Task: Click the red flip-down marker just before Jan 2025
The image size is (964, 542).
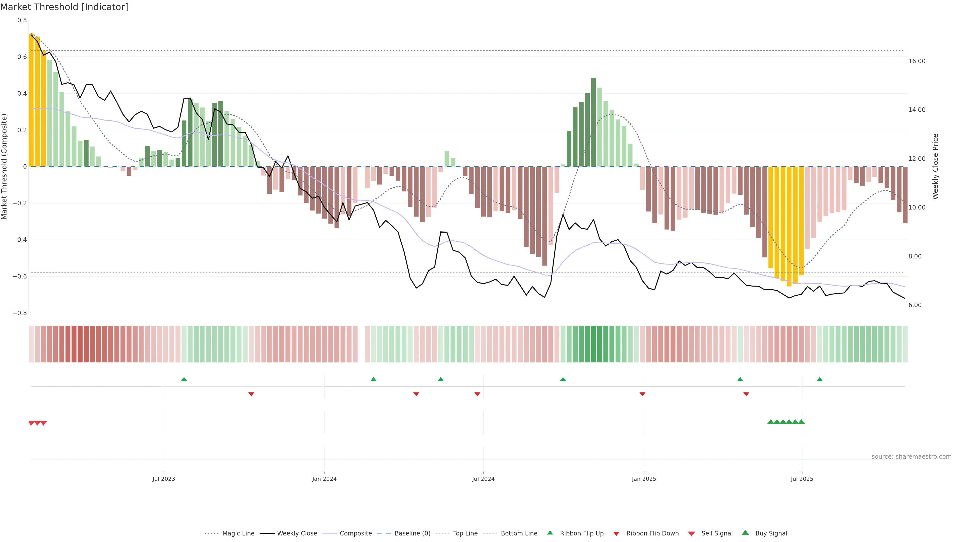Action: [642, 394]
